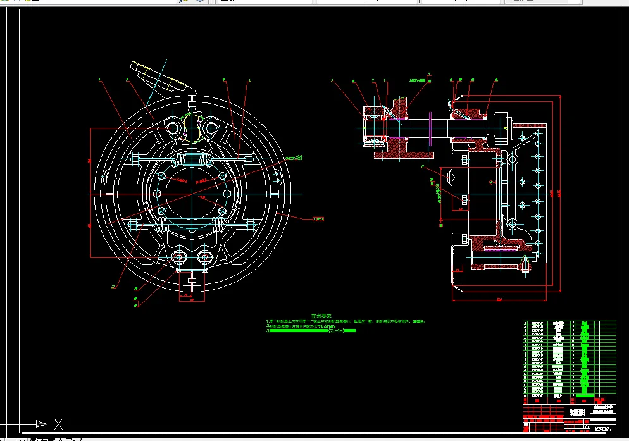Select the circular brake drum front view

tap(192, 194)
